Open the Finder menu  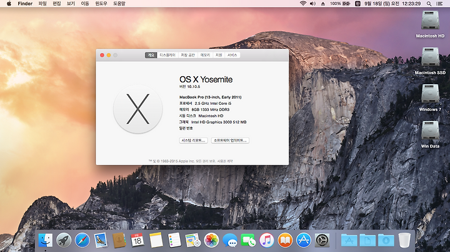click(25, 4)
